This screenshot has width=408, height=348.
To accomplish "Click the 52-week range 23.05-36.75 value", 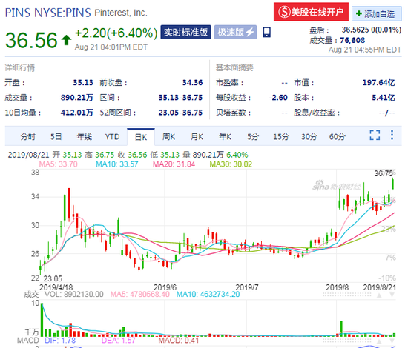I will point(180,113).
